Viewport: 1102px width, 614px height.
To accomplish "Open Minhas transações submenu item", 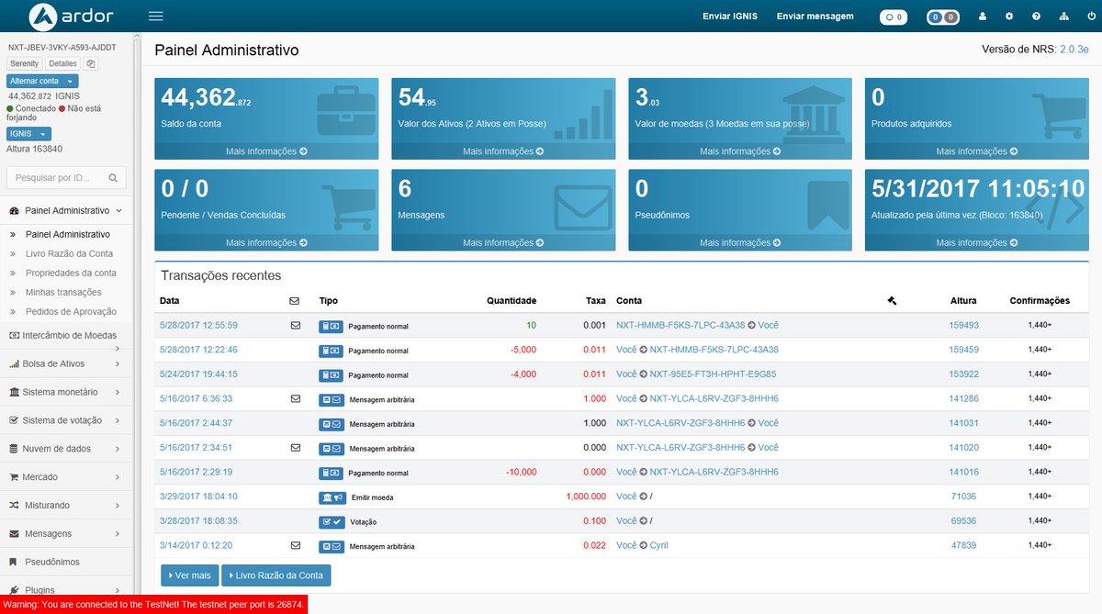I will point(63,292).
